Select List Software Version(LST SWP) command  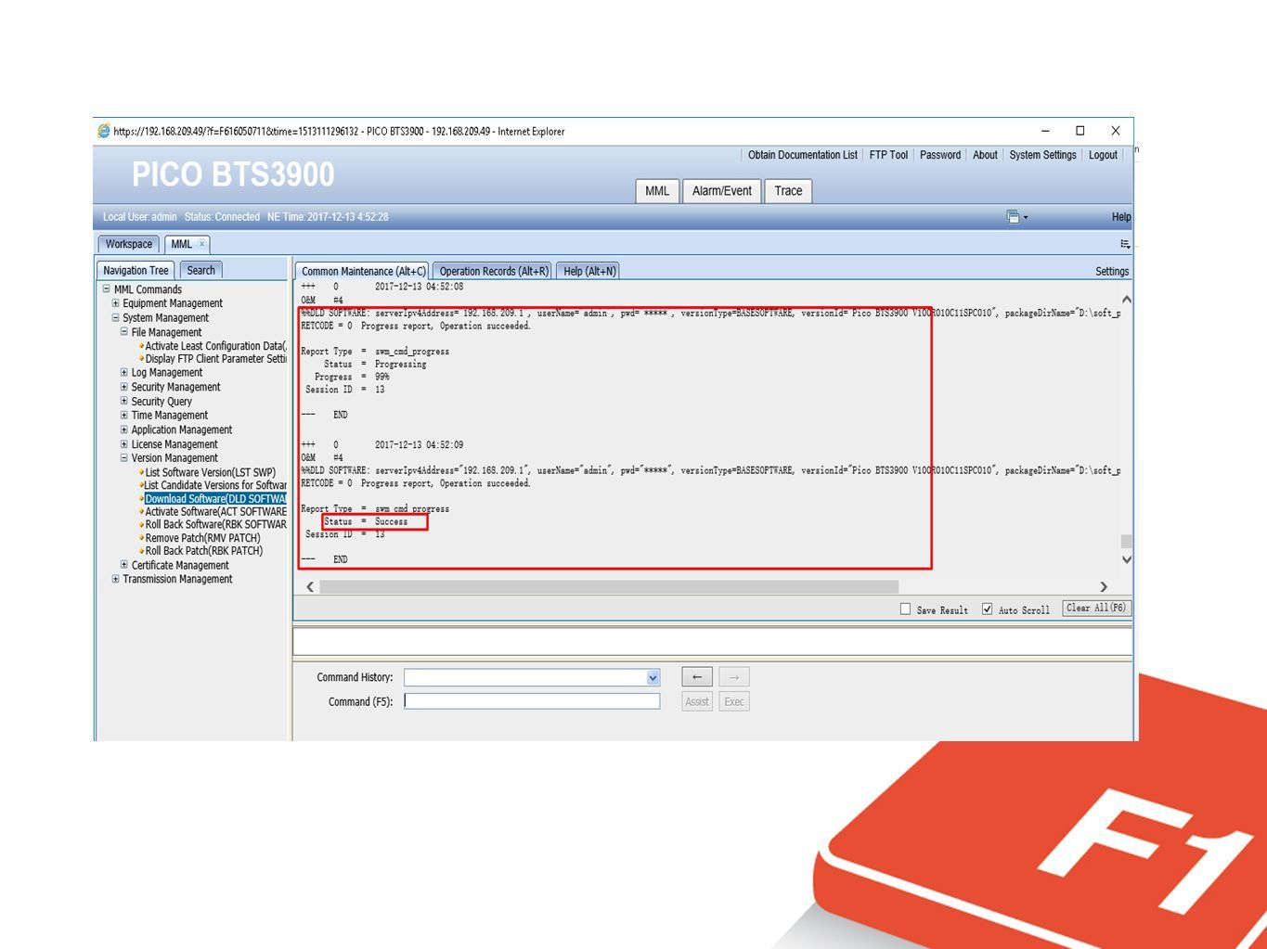(x=210, y=472)
